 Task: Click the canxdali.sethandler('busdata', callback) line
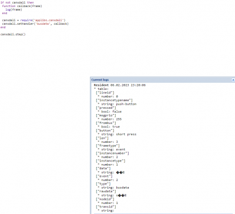point(35,24)
